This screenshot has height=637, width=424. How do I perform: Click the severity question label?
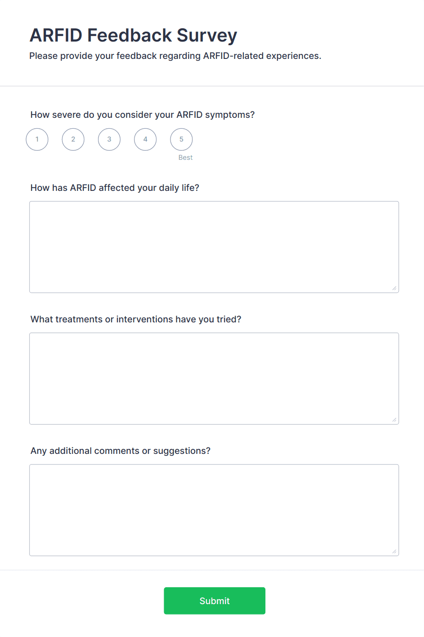coord(143,115)
